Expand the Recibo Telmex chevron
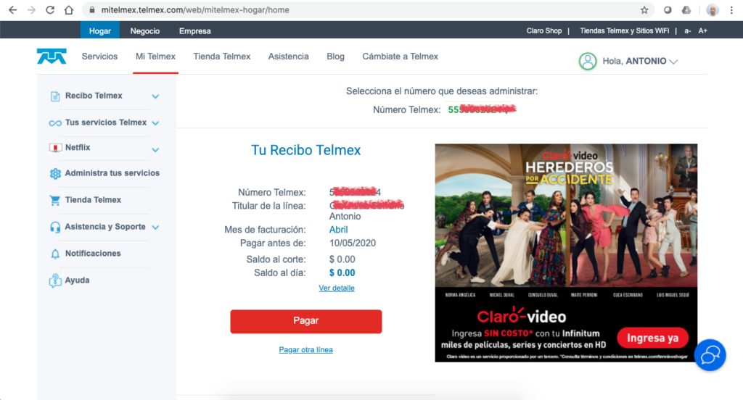Screen dimensions: 743x400 pos(155,96)
